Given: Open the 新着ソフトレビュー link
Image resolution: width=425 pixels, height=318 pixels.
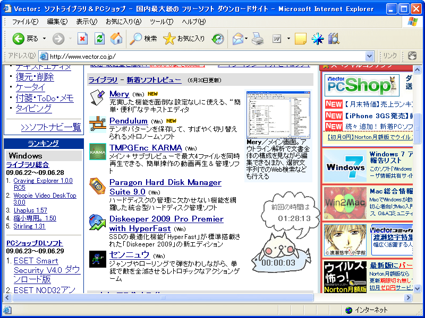Looking at the screenshot, I should 154,80.
